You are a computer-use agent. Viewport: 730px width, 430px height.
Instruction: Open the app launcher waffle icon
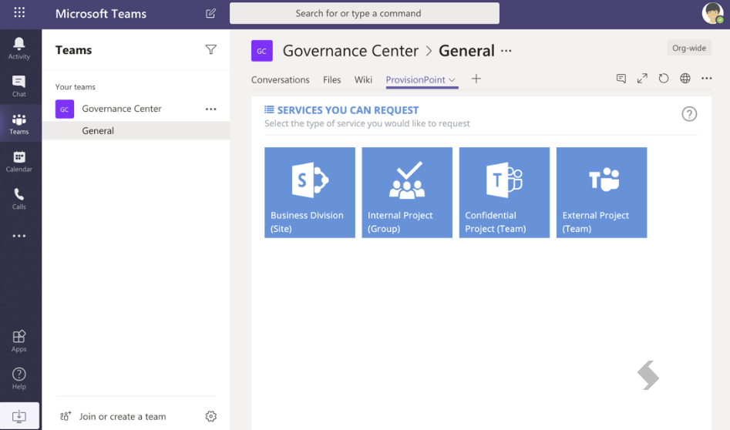19,12
